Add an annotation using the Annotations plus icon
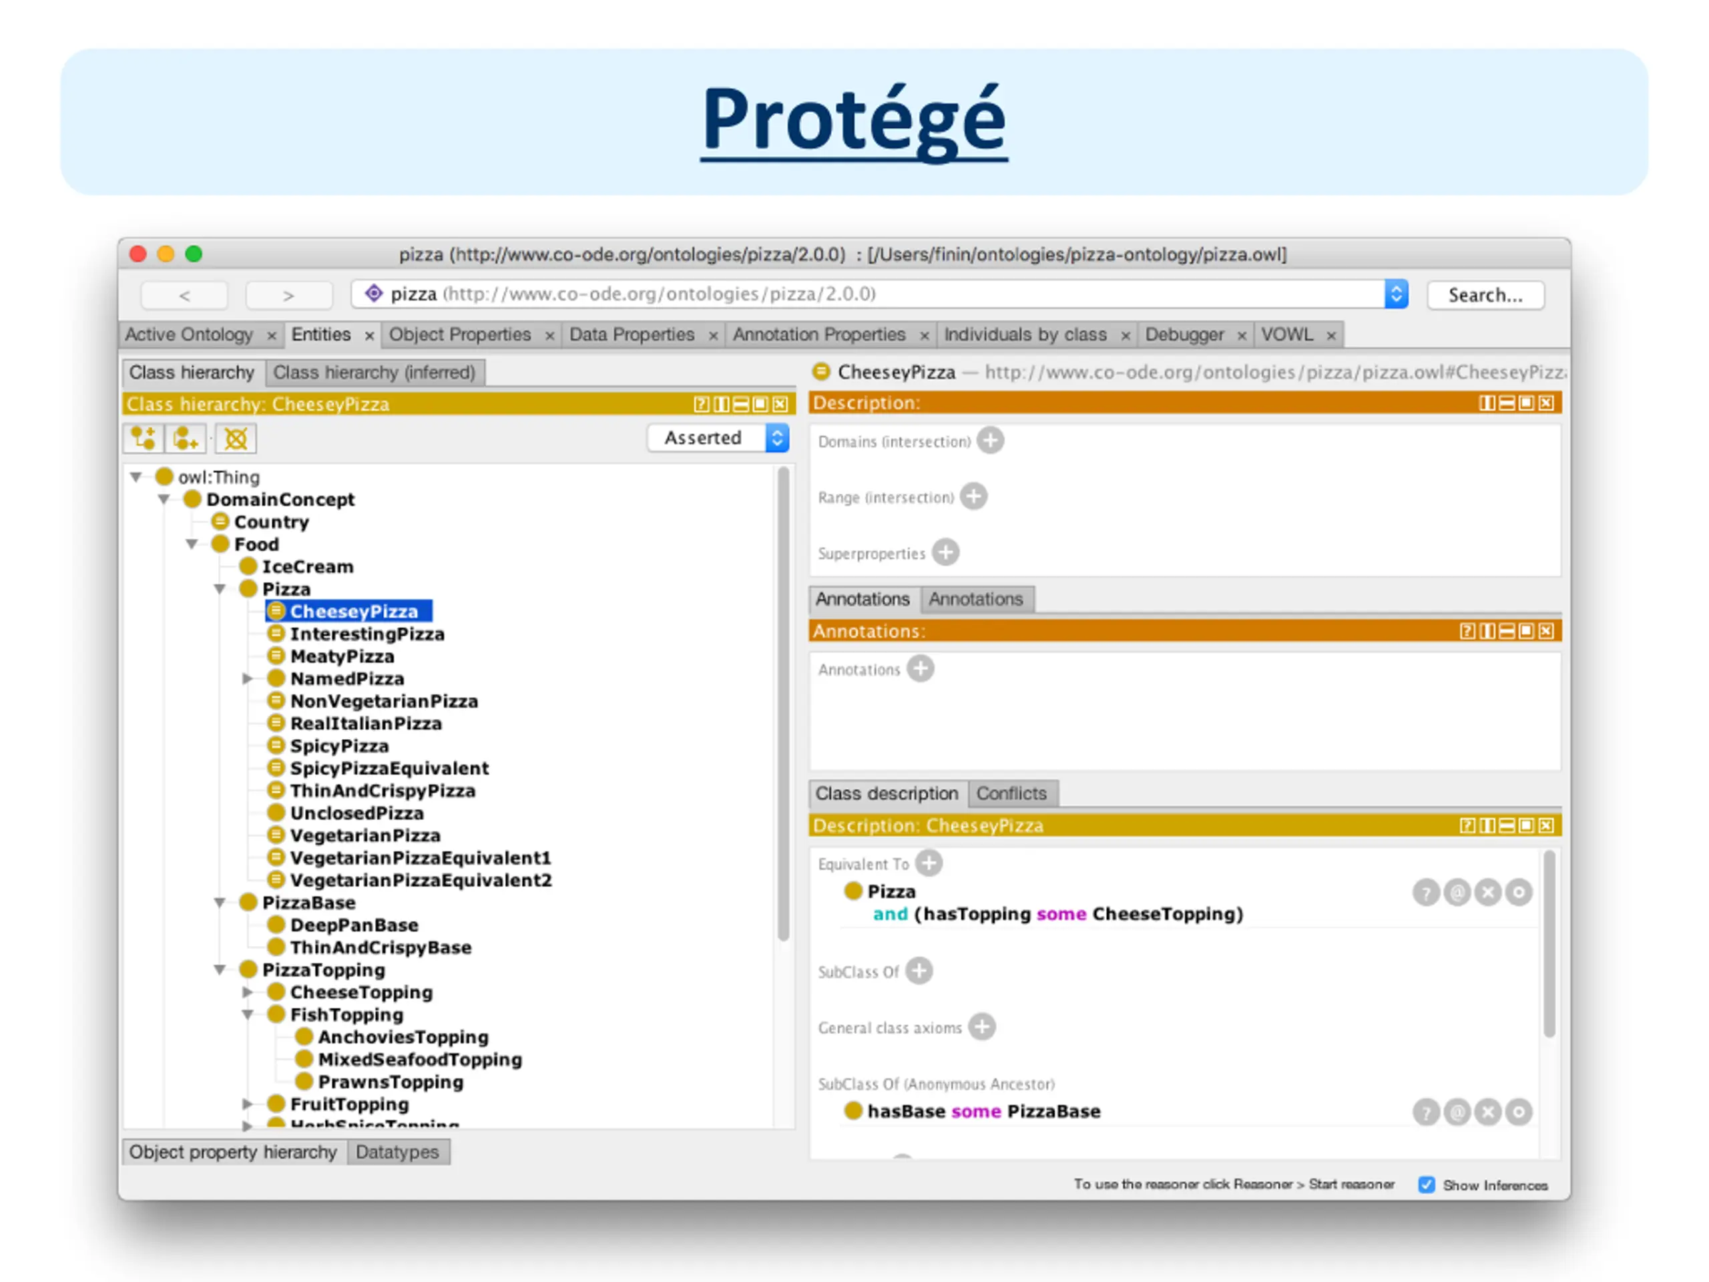The width and height of the screenshot is (1709, 1282). pyautogui.click(x=920, y=668)
